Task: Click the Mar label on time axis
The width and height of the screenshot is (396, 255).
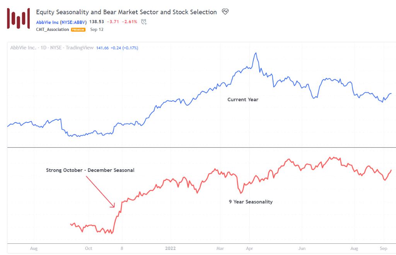Action: coord(220,248)
